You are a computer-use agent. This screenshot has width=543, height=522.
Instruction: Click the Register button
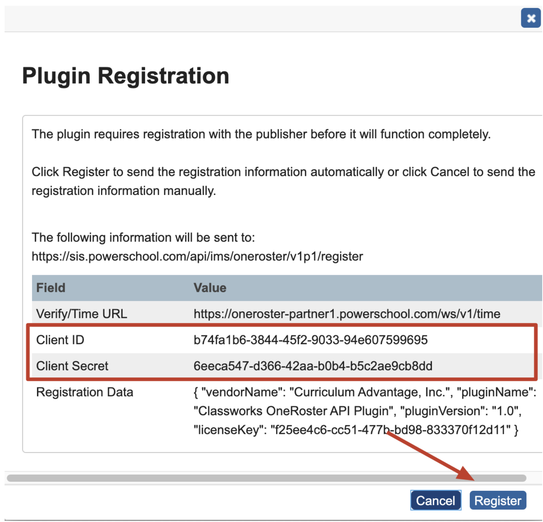(x=498, y=500)
